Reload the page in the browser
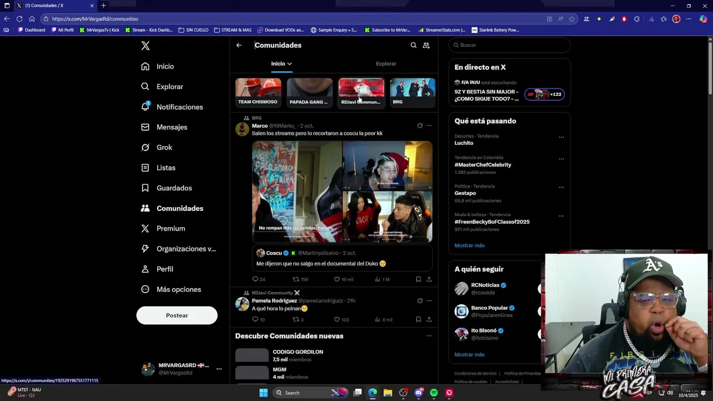This screenshot has width=713, height=401. (19, 18)
